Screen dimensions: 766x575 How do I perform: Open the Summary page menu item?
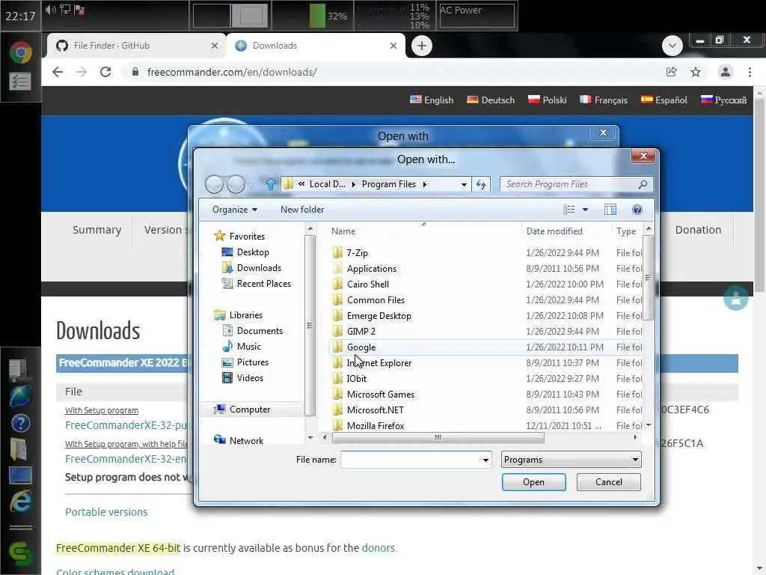(96, 230)
